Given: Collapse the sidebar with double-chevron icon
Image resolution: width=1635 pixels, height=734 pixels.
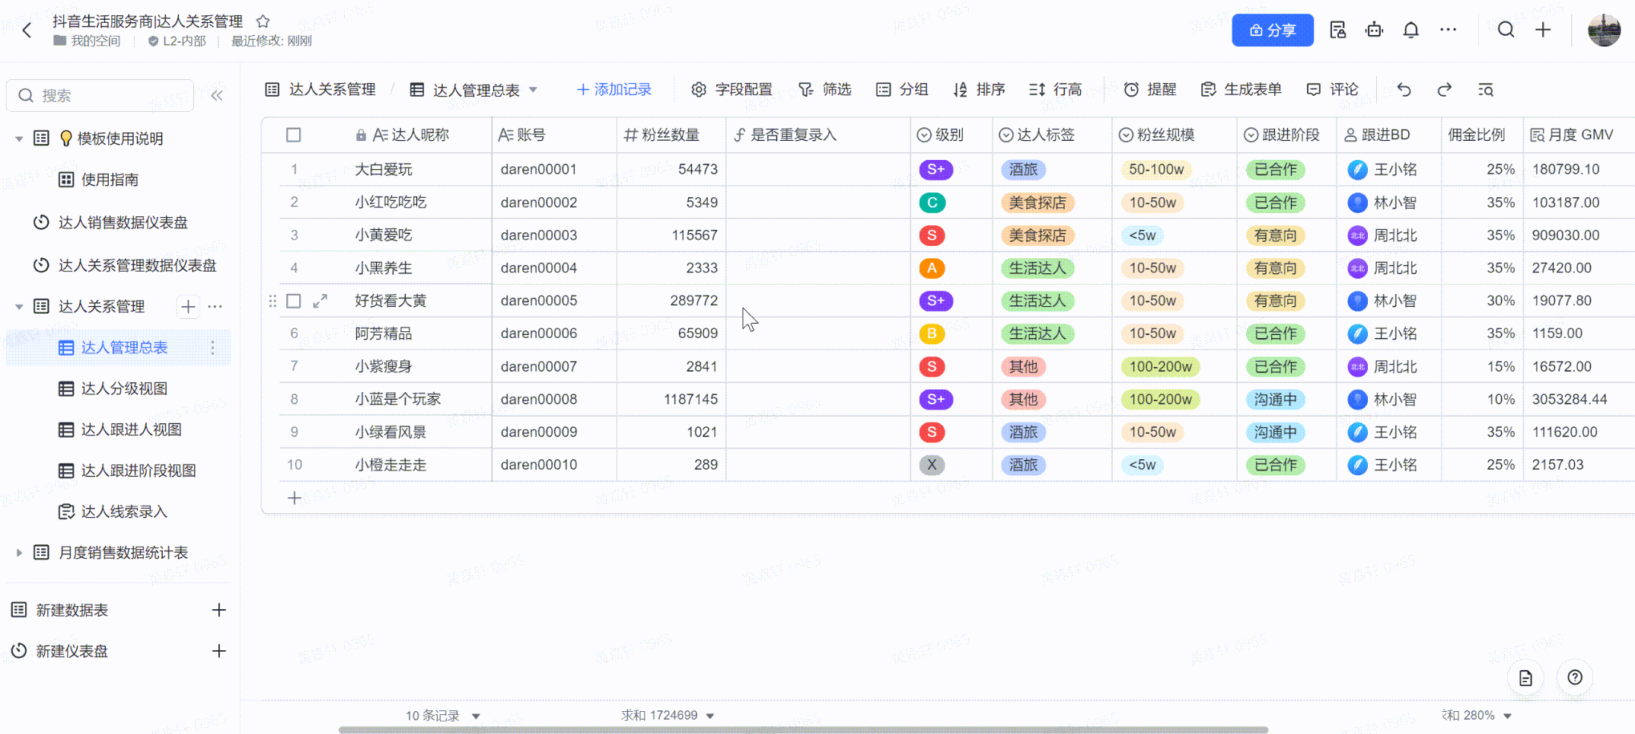Looking at the screenshot, I should click(217, 95).
